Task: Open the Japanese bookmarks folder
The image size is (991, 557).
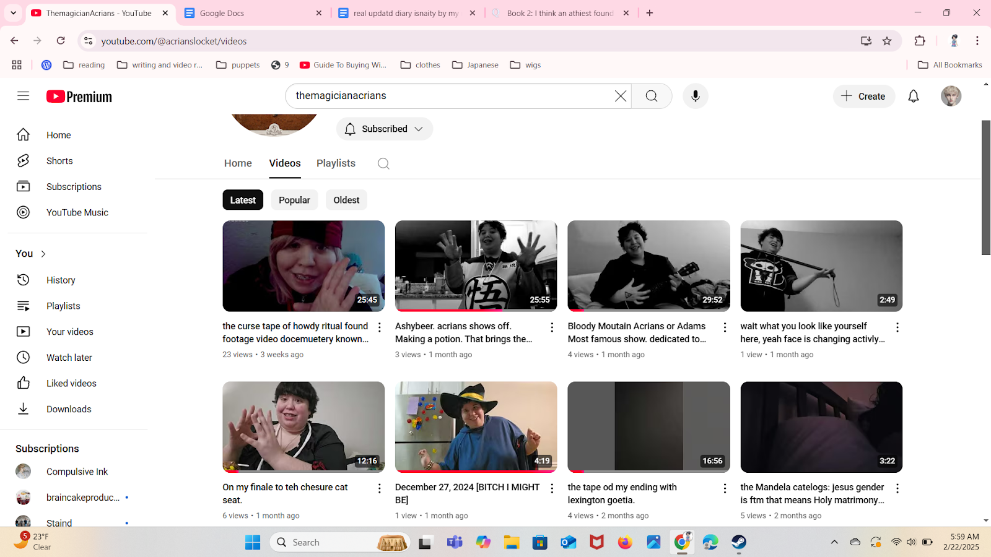Action: (x=475, y=65)
